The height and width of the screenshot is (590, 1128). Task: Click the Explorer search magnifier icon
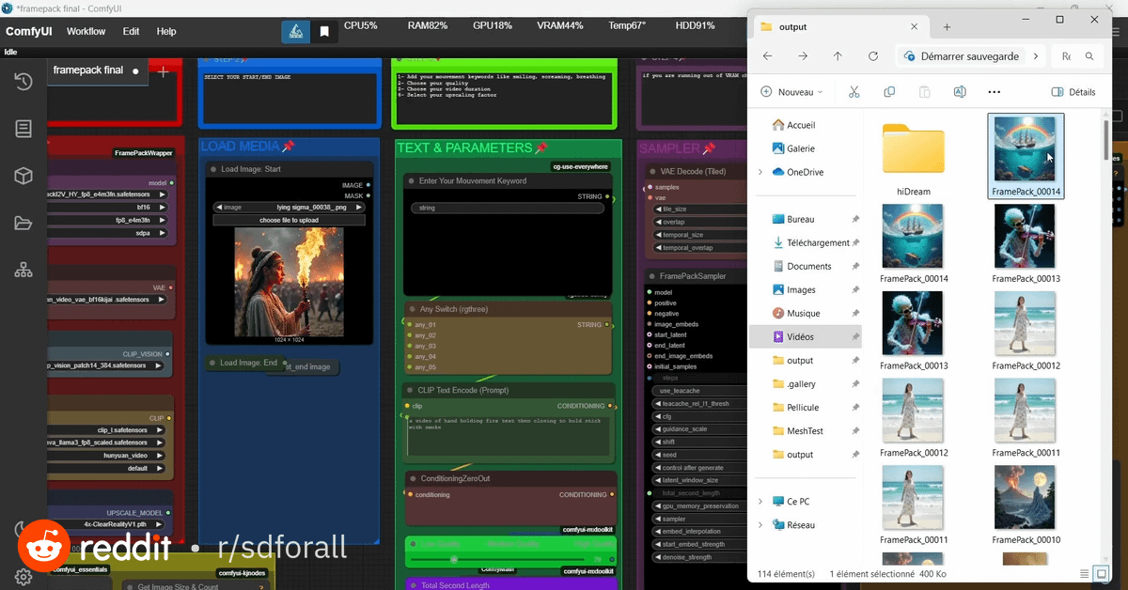[x=1090, y=56]
